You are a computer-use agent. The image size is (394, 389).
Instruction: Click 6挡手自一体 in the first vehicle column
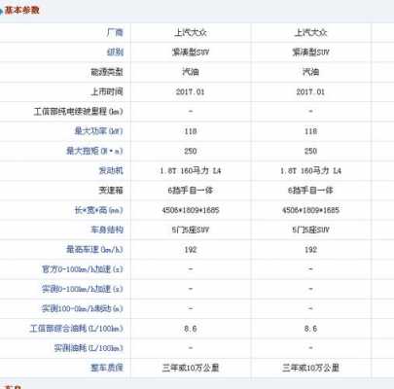(x=191, y=191)
